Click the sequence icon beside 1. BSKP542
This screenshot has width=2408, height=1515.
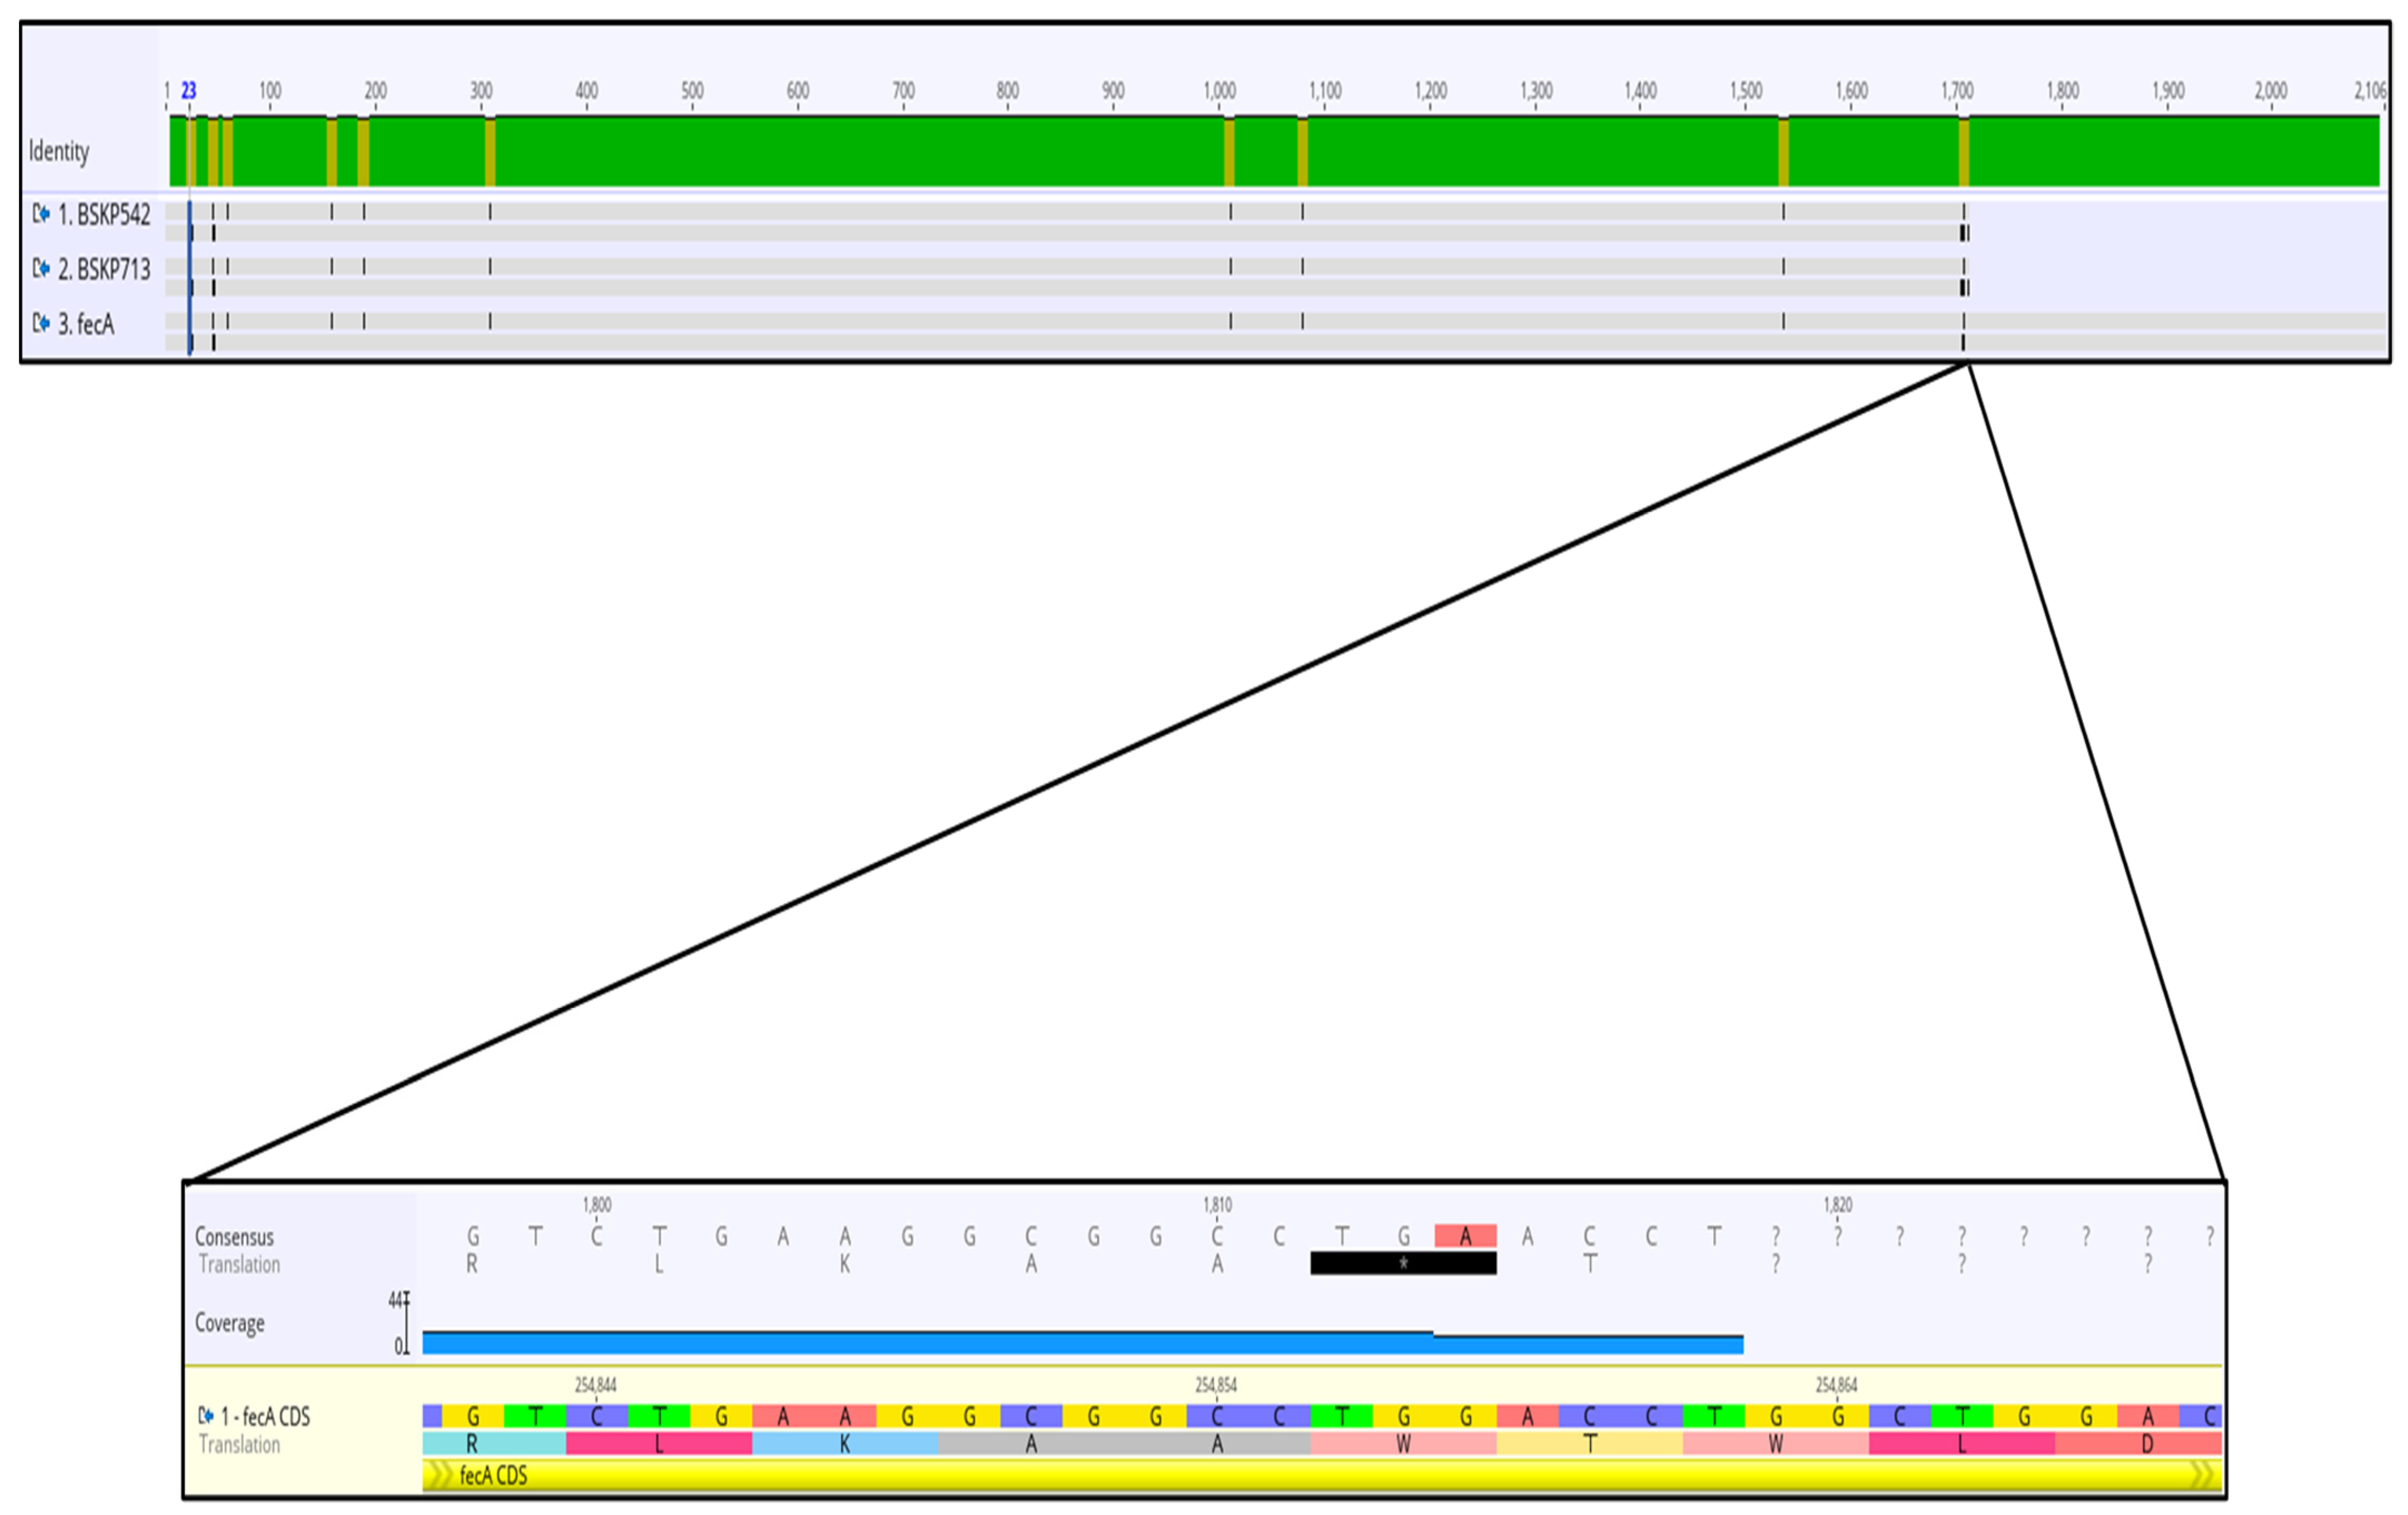click(41, 214)
